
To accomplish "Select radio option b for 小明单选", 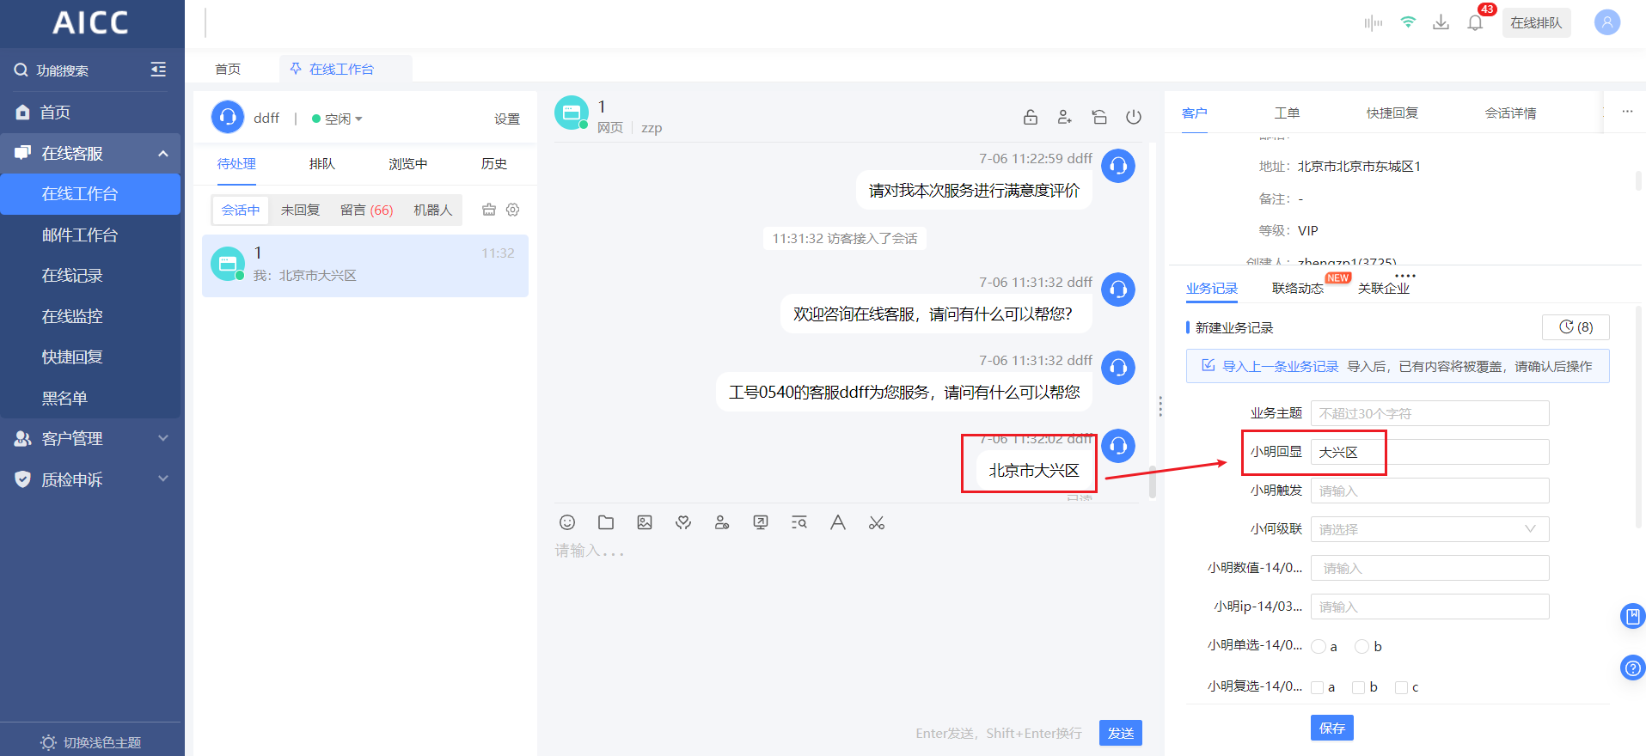I will pos(1361,647).
